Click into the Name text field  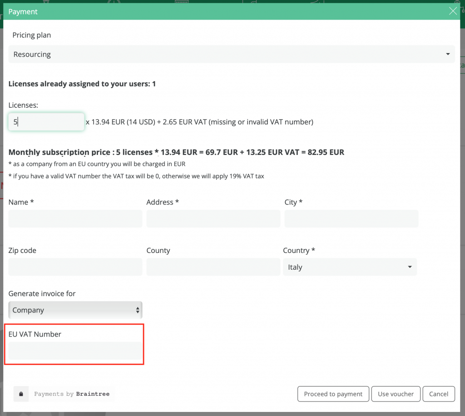pos(75,219)
